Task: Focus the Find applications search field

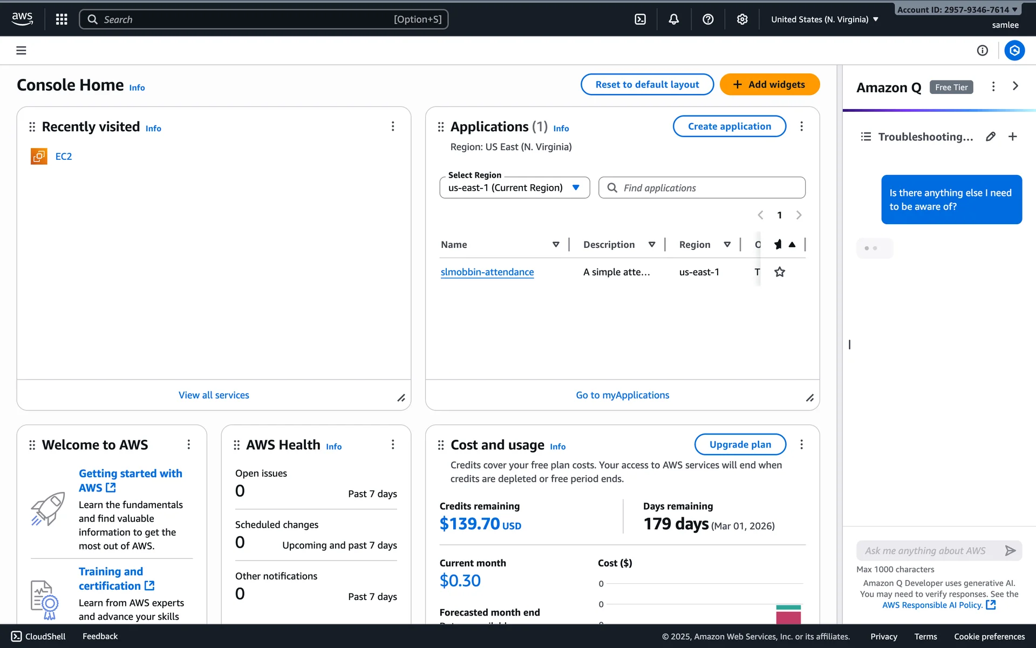Action: tap(707, 188)
